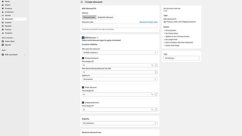Click the Online Store icon
Screen dimensions: 242x136
[3, 41]
